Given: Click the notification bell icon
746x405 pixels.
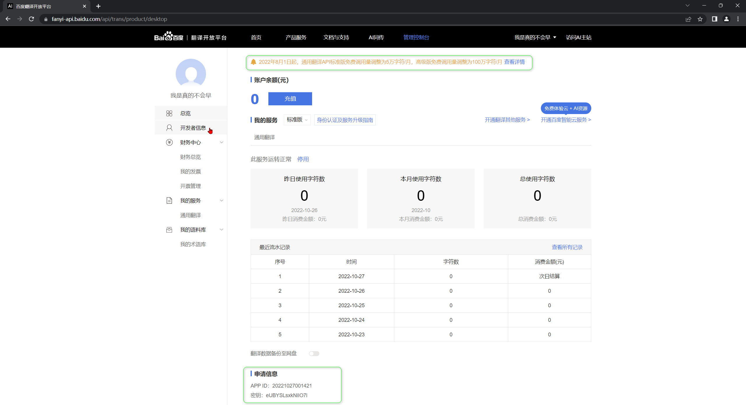Looking at the screenshot, I should [x=254, y=62].
